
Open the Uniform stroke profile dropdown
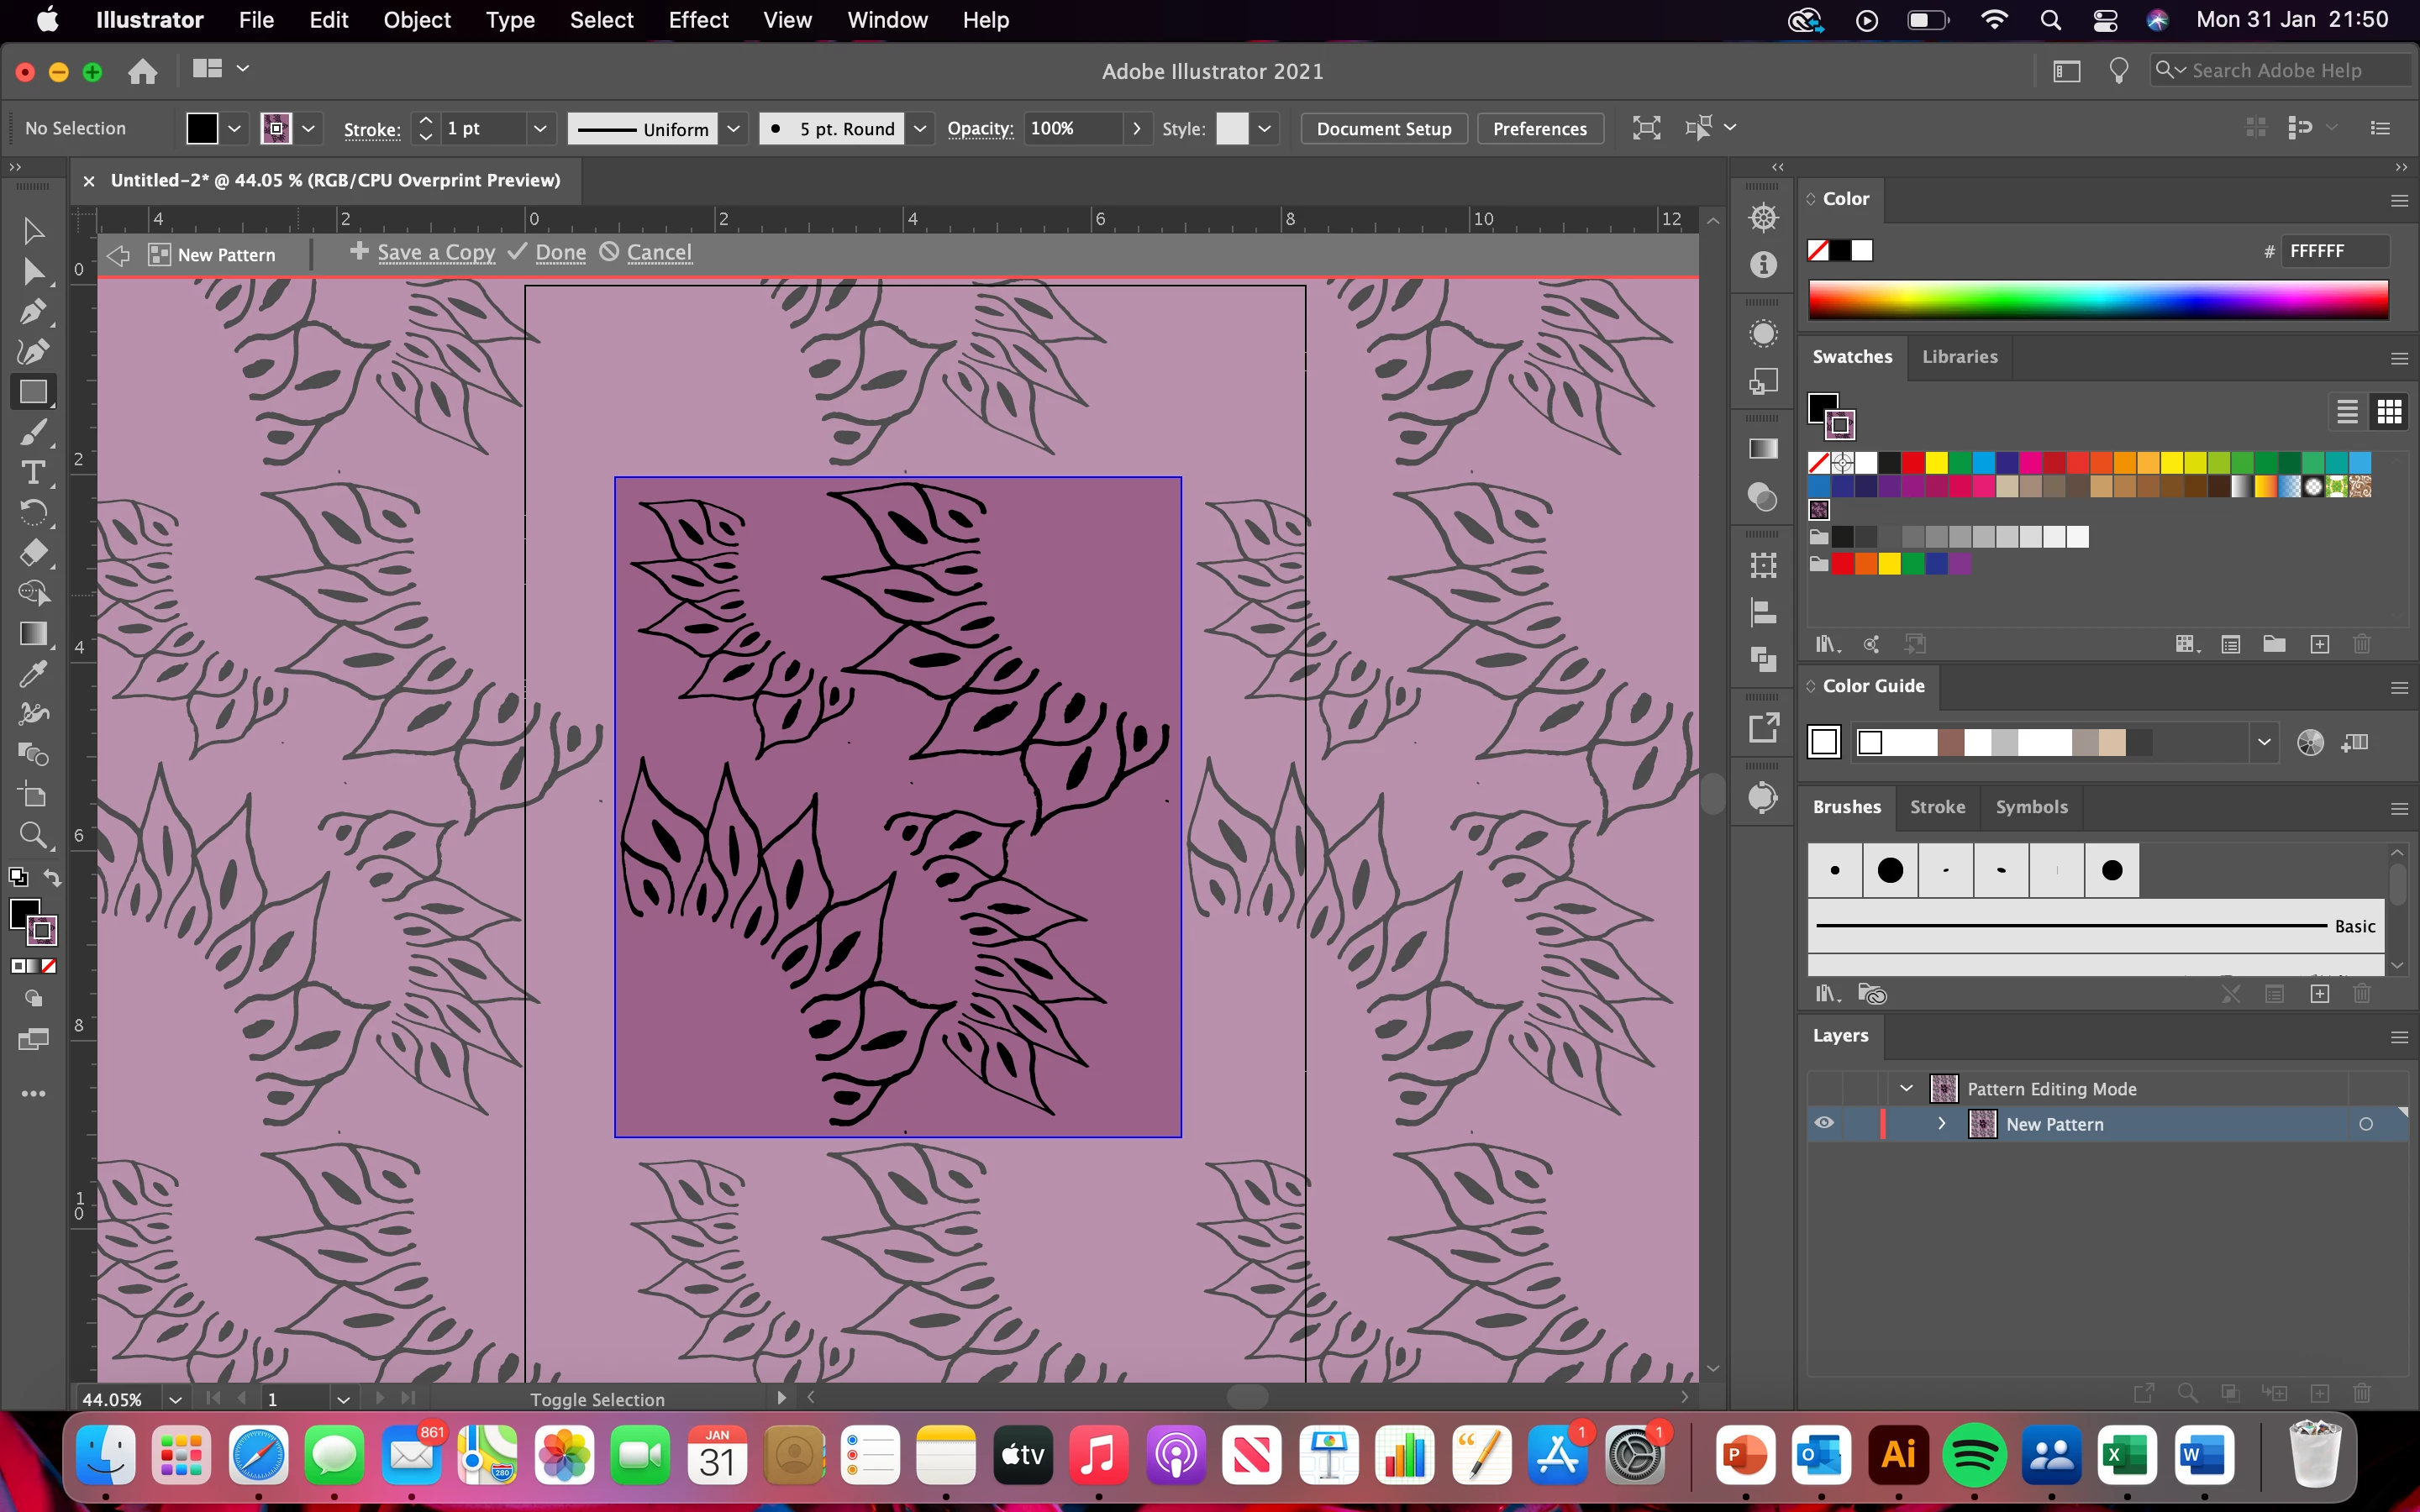point(734,128)
